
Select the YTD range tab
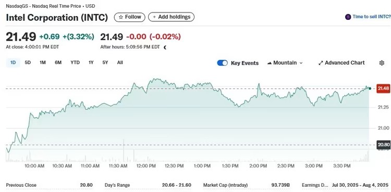click(75, 63)
